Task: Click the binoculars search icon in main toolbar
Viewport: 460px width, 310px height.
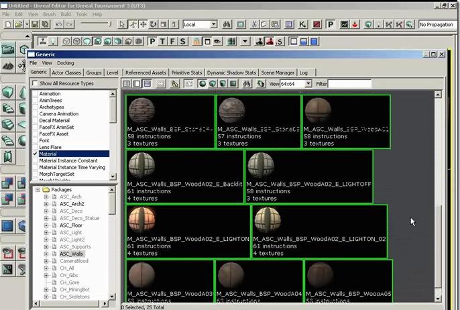Action: tap(227, 24)
